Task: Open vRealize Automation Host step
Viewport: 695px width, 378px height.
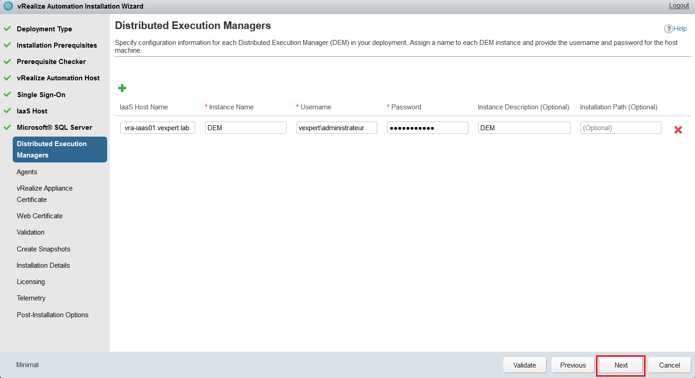Action: [x=58, y=78]
